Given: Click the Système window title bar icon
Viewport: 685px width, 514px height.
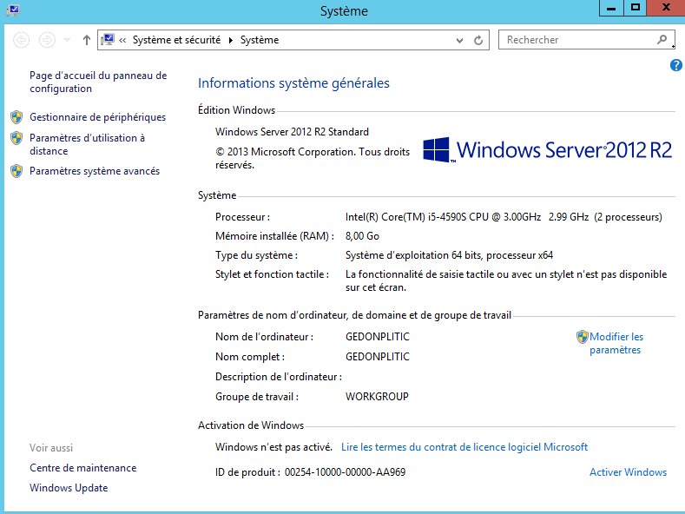Looking at the screenshot, I should (x=13, y=10).
